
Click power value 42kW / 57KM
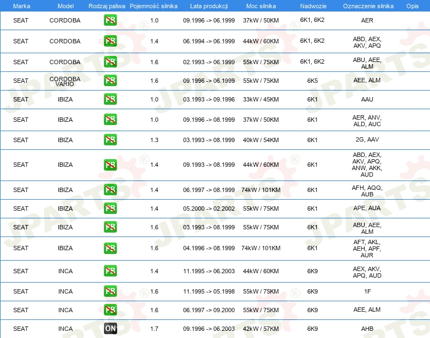click(x=261, y=329)
